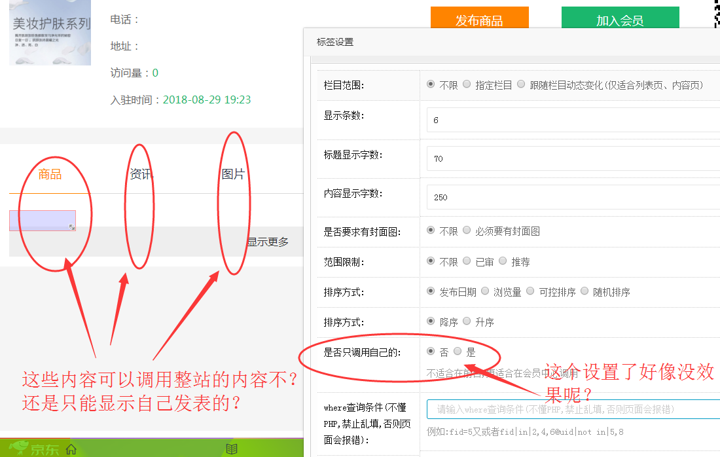Click the resize handle icon on the purple tag box
This screenshot has width=720, height=457.
[x=72, y=227]
